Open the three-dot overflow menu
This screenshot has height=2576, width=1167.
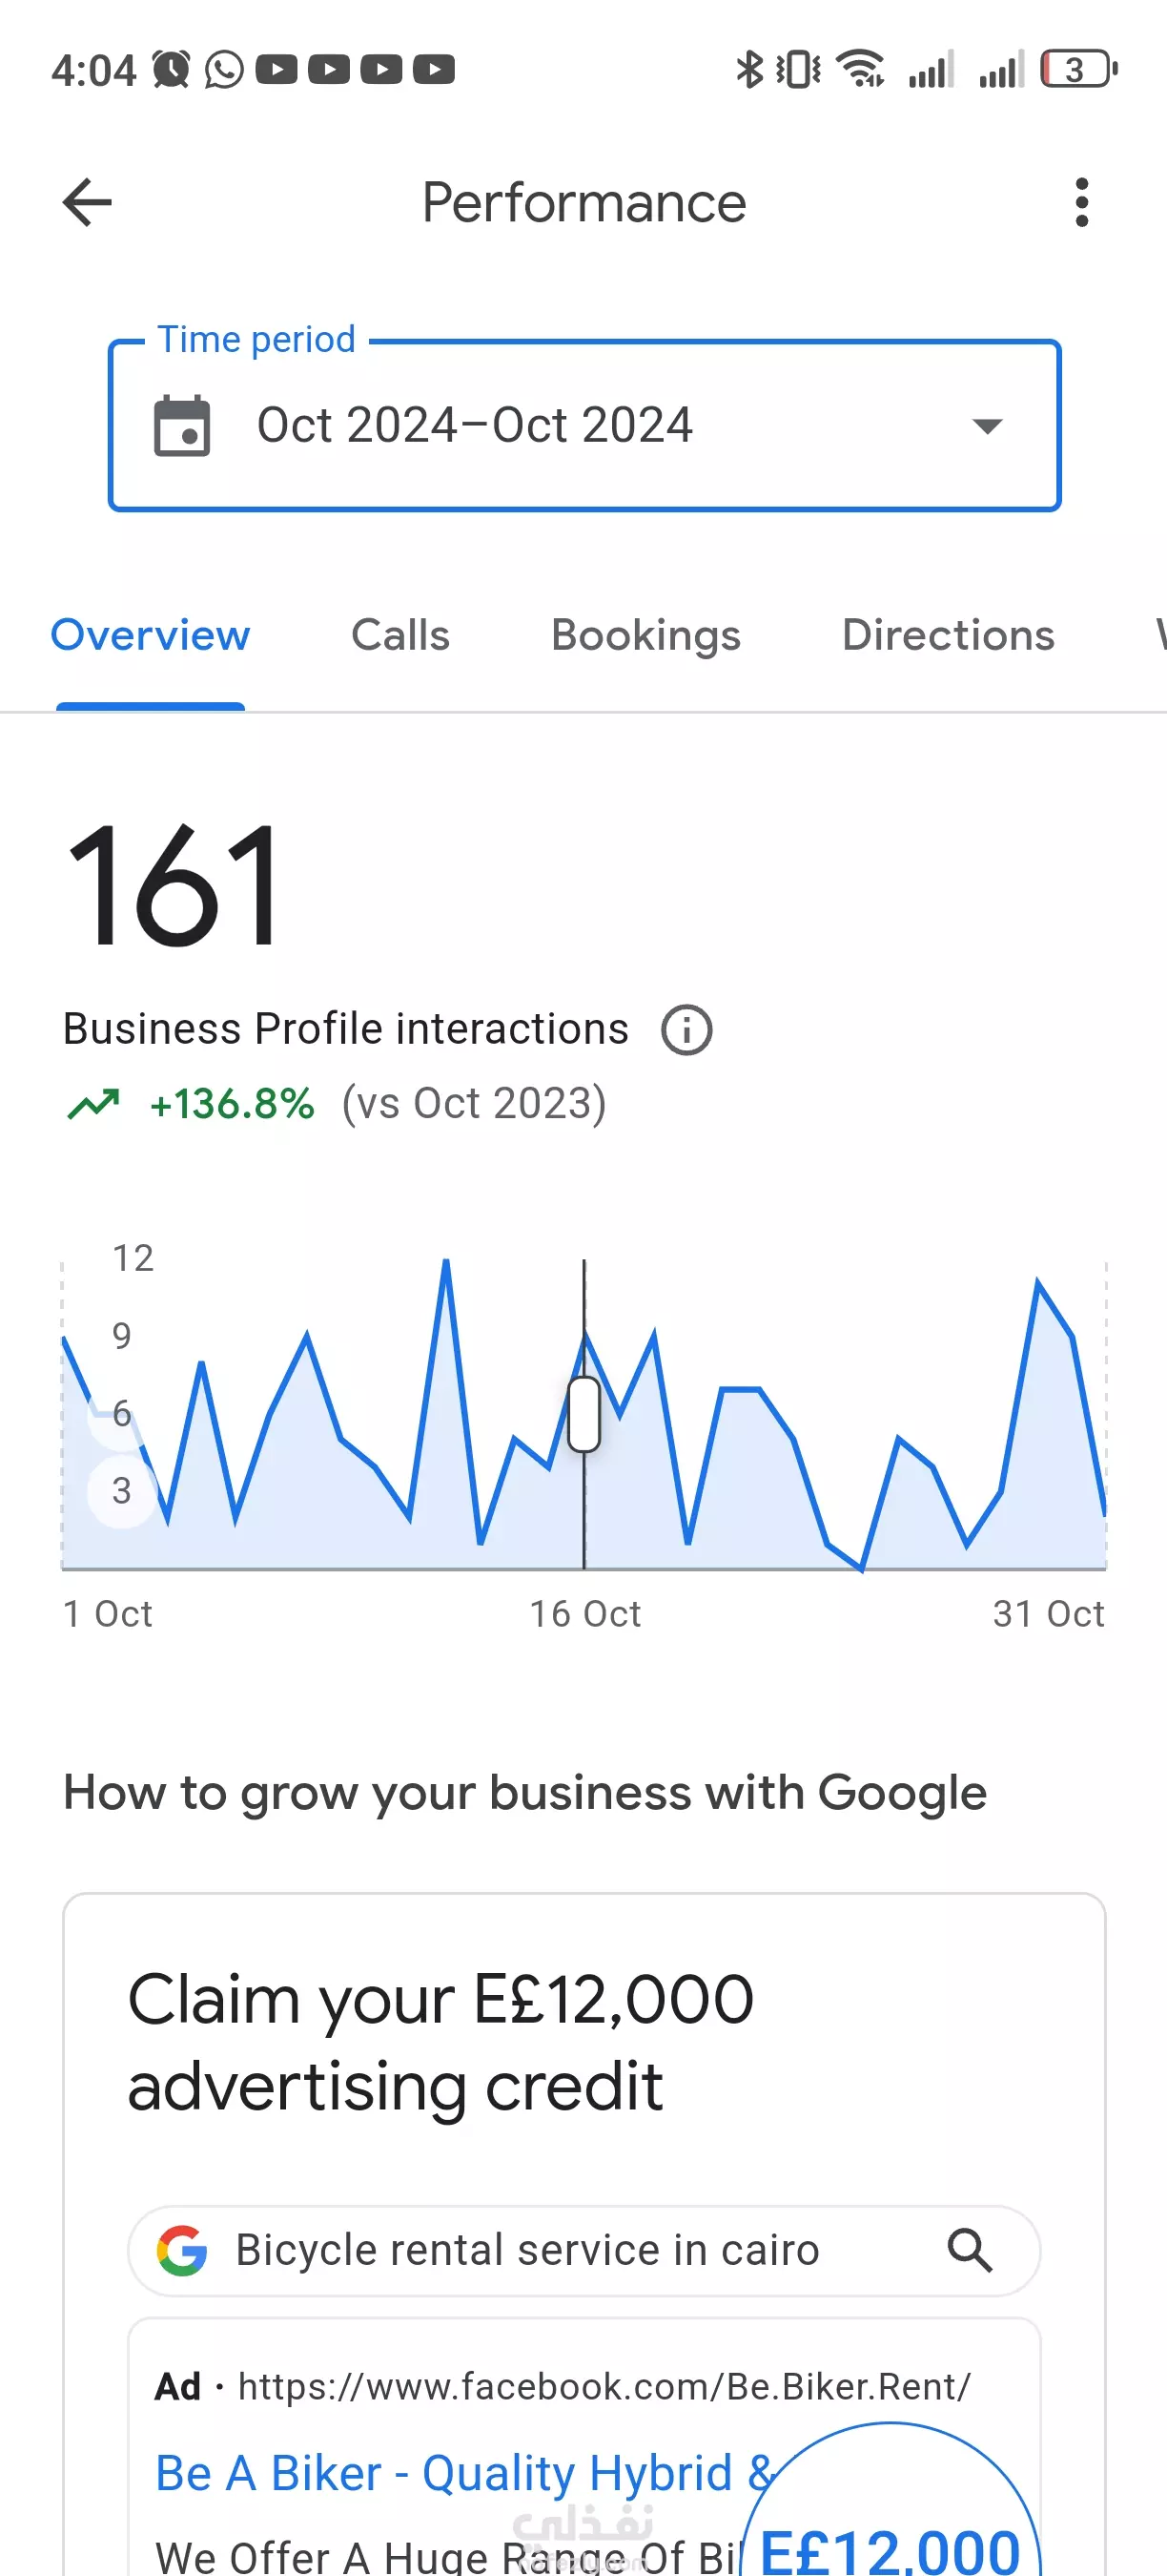coord(1081,203)
